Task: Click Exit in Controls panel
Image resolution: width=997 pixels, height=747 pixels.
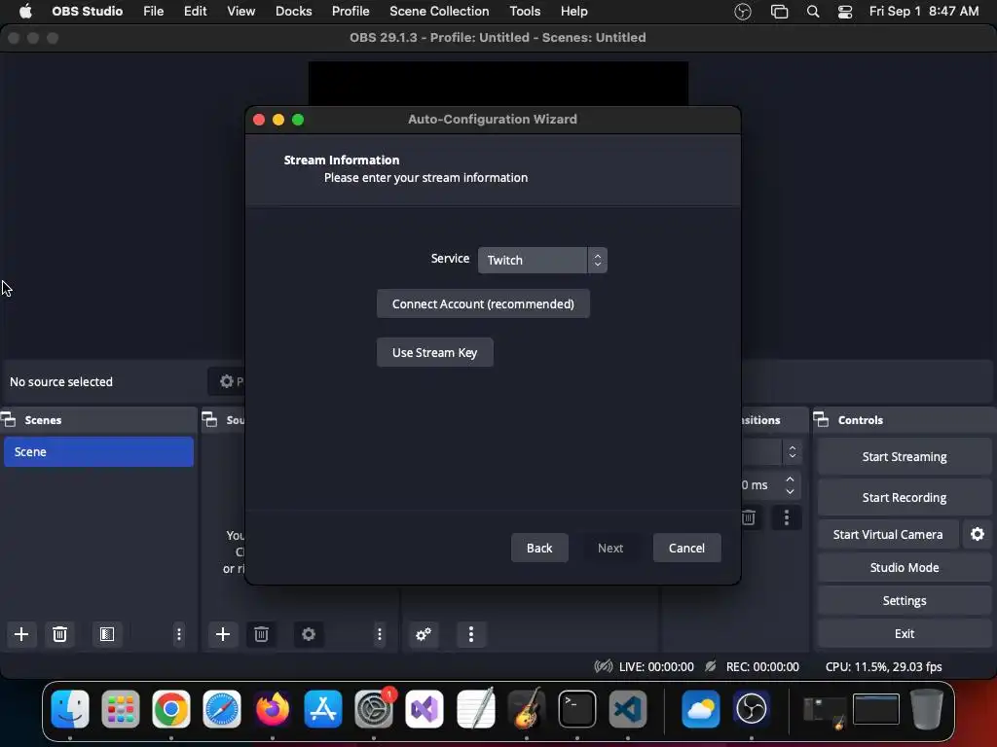Action: point(905,633)
